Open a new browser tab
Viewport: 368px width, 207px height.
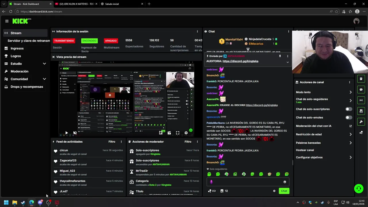pyautogui.click(x=149, y=4)
